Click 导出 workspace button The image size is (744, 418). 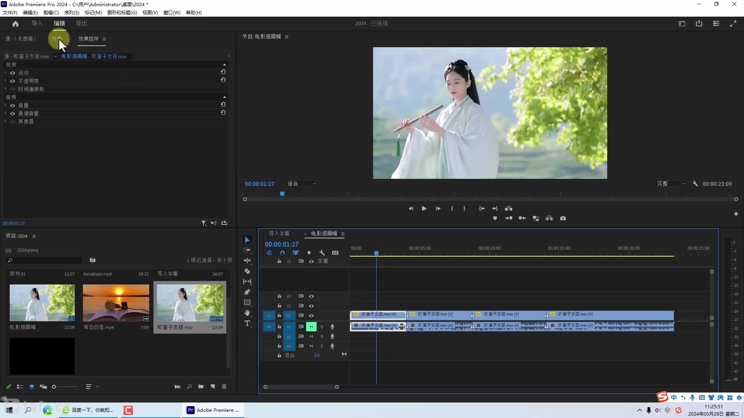(x=81, y=24)
